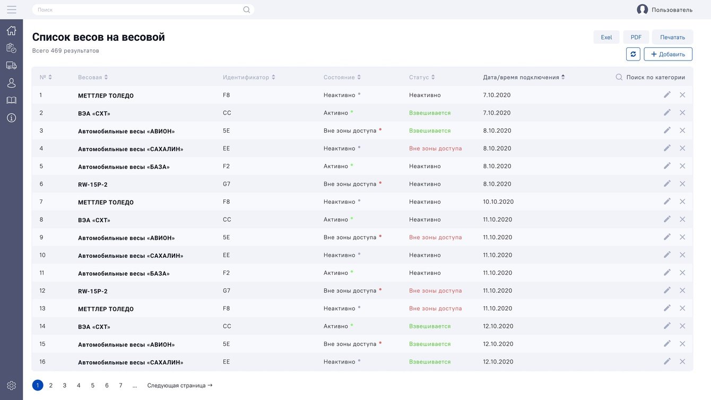
Task: Go to page 7 in pagination
Action: (x=120, y=386)
